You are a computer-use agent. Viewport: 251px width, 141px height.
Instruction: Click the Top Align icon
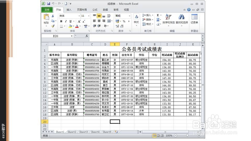point(94,16)
